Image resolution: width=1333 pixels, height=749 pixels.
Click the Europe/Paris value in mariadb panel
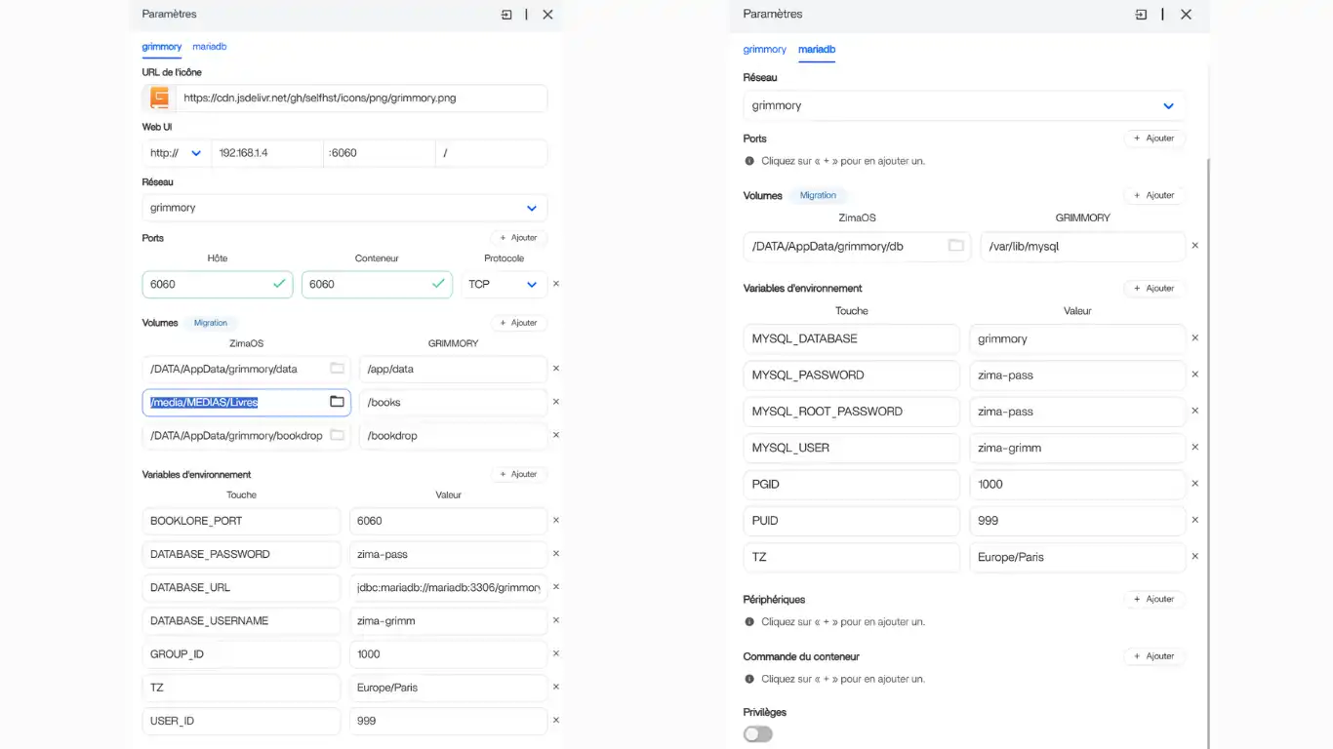(x=1077, y=557)
